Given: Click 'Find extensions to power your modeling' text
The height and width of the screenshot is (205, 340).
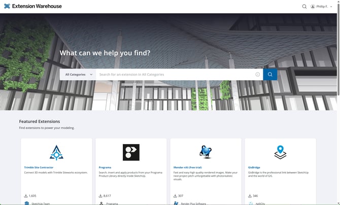Looking at the screenshot, I should click(47, 128).
